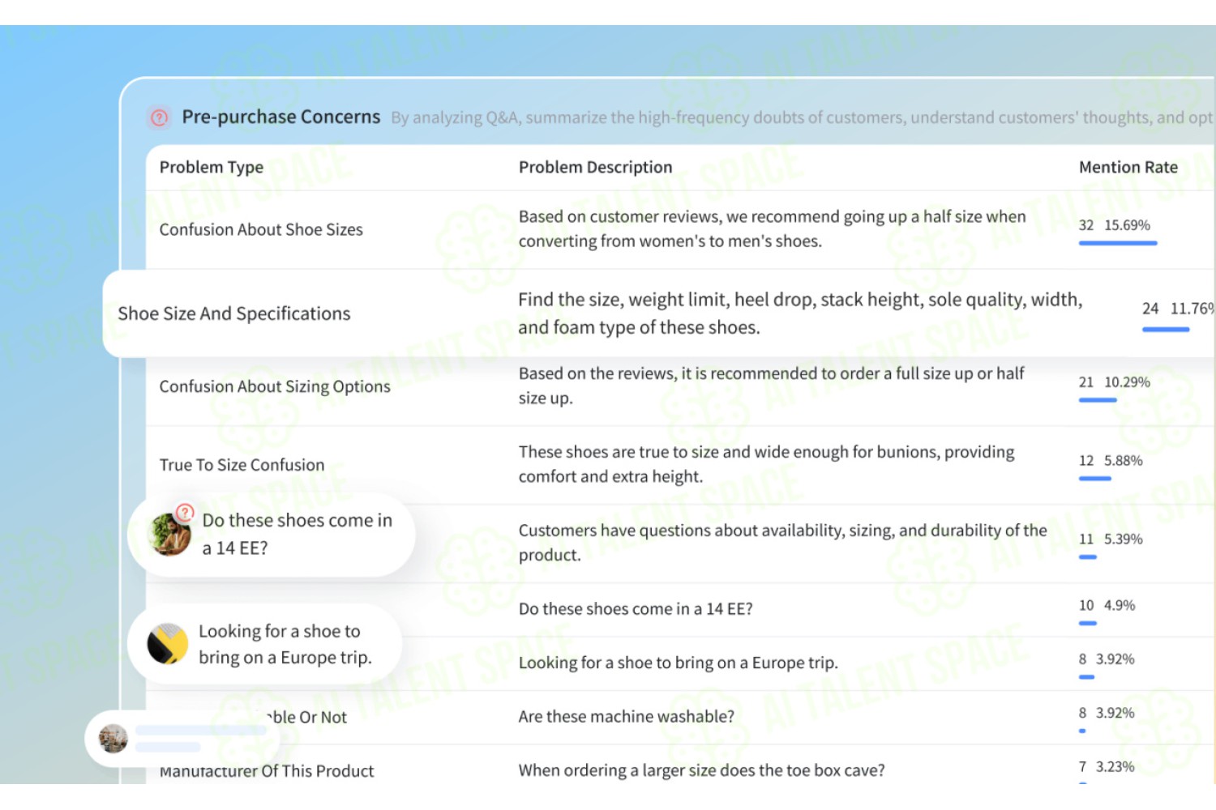Click the mention bar under 5.88%

(x=1095, y=479)
